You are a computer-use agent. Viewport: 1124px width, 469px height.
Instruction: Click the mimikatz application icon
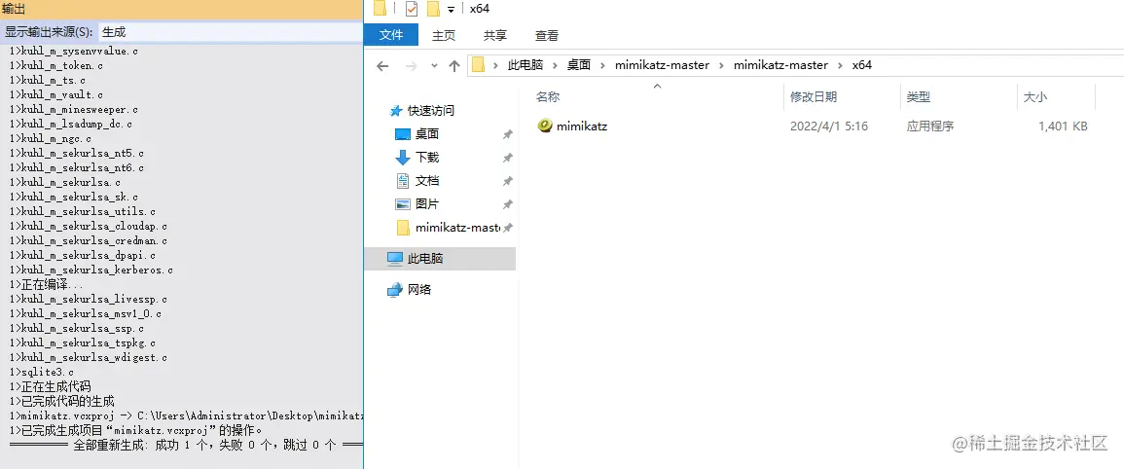click(545, 126)
